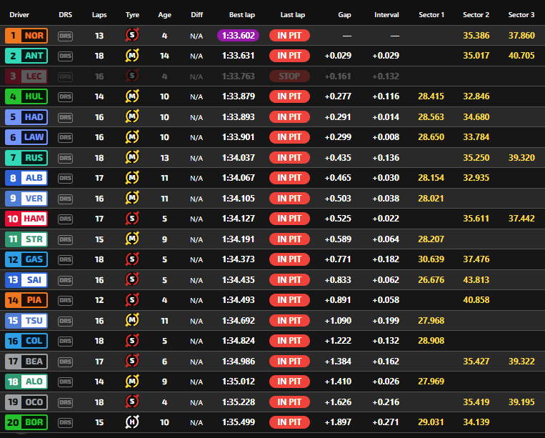Image resolution: width=545 pixels, height=438 pixels.
Task: Click the Interval column header
Action: tap(386, 14)
